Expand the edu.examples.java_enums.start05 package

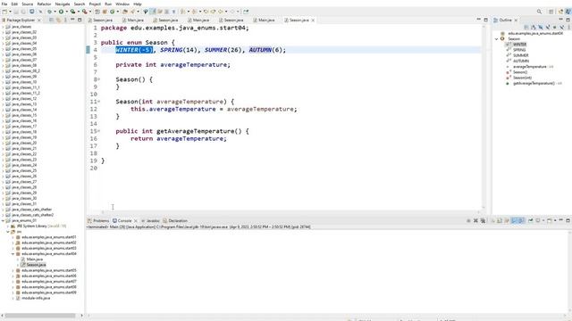click(13, 270)
